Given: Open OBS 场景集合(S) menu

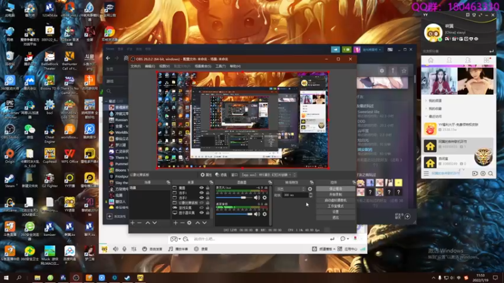Looking at the screenshot, I should tap(203, 66).
